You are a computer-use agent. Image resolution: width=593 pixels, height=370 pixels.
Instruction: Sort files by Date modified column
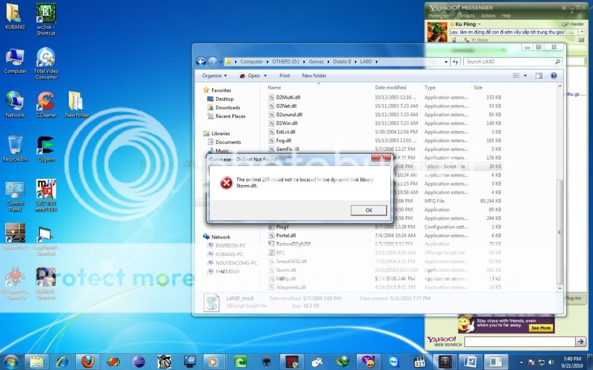[390, 88]
